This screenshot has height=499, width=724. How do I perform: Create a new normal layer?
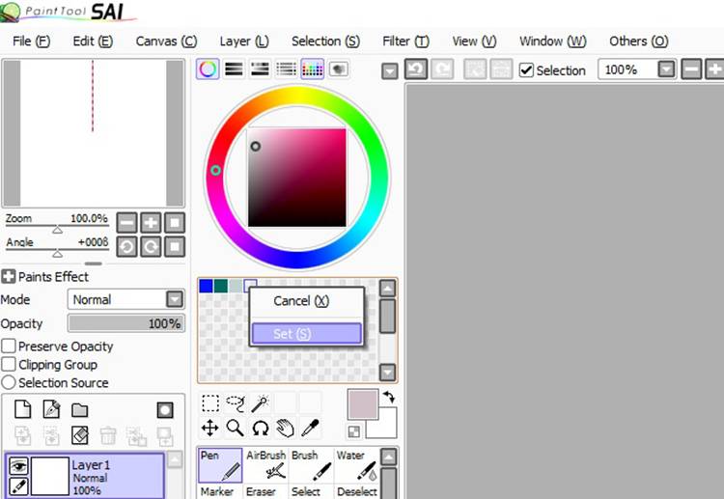click(x=22, y=409)
